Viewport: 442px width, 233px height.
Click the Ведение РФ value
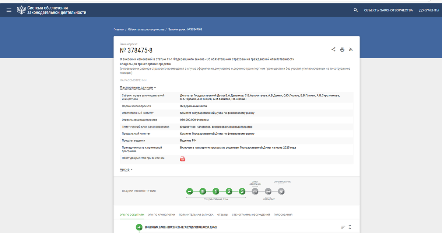click(x=188, y=140)
